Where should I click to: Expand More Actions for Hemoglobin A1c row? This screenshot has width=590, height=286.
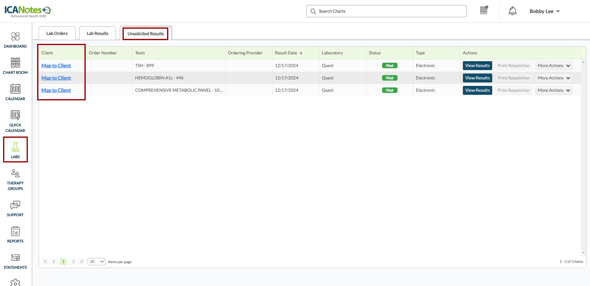[553, 78]
